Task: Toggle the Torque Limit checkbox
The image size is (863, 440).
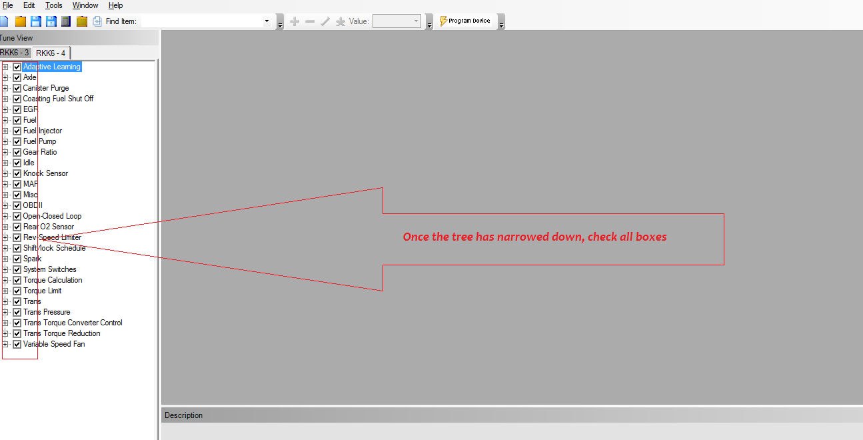Action: 17,291
